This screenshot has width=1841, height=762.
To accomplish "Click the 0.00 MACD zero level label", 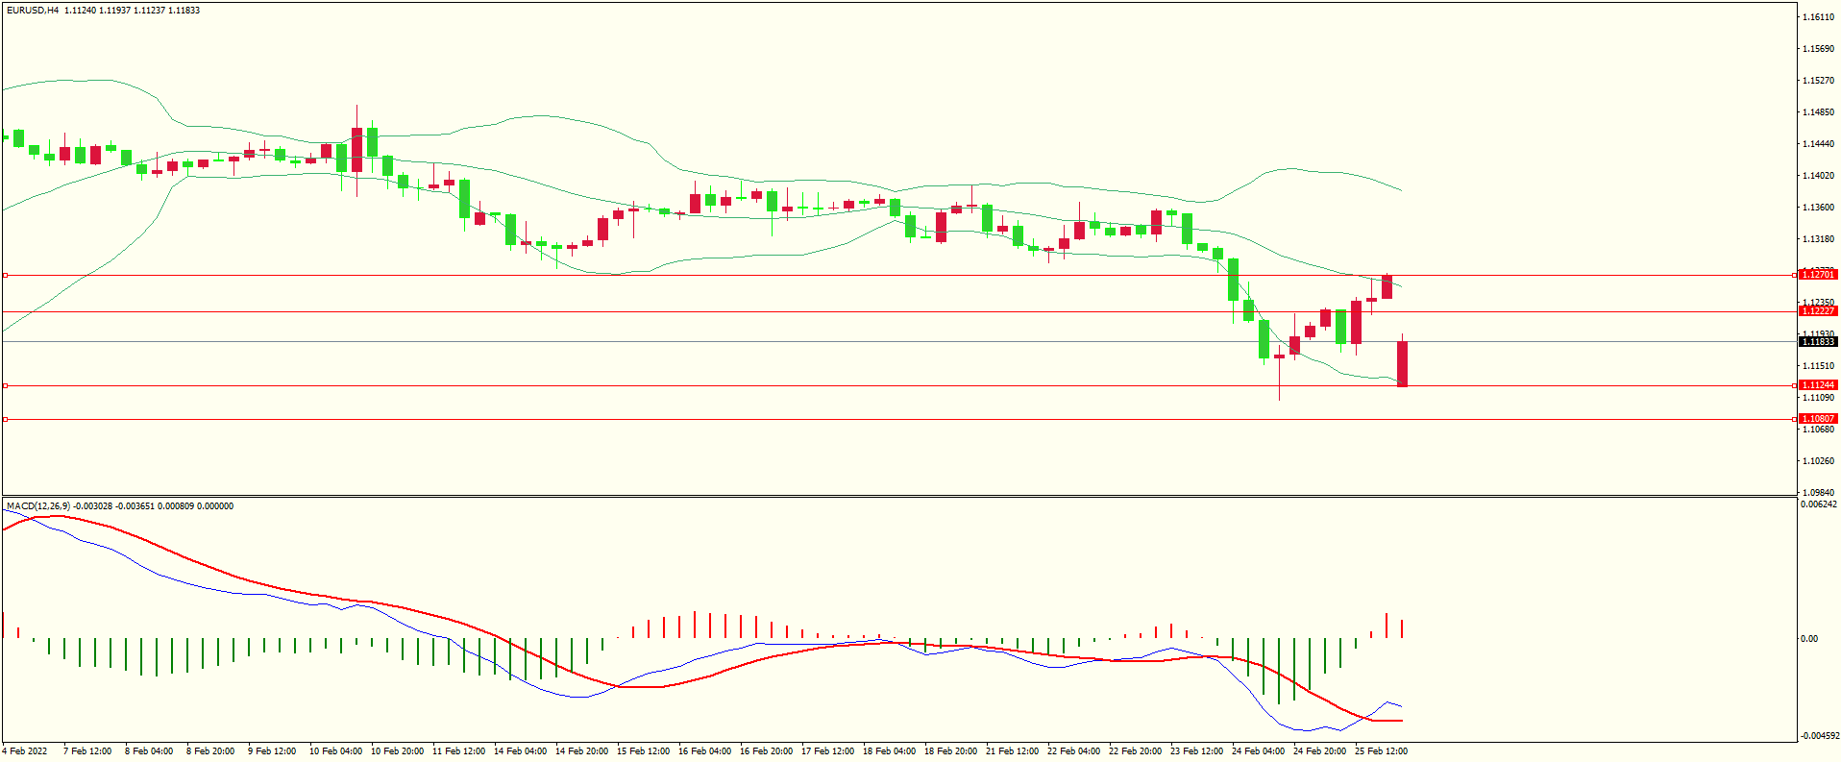I will [1809, 639].
